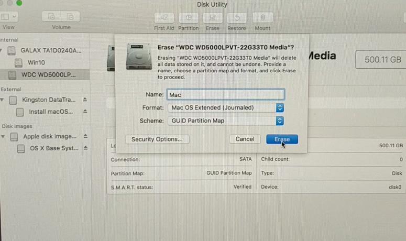Eject the Apple disk image
Viewport: 406px width, 241px height.
(85, 136)
